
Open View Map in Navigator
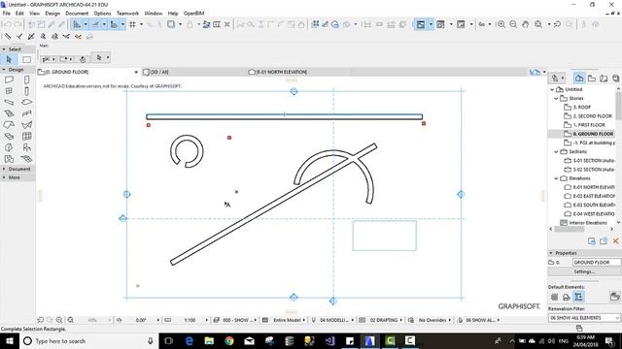pyautogui.click(x=592, y=79)
